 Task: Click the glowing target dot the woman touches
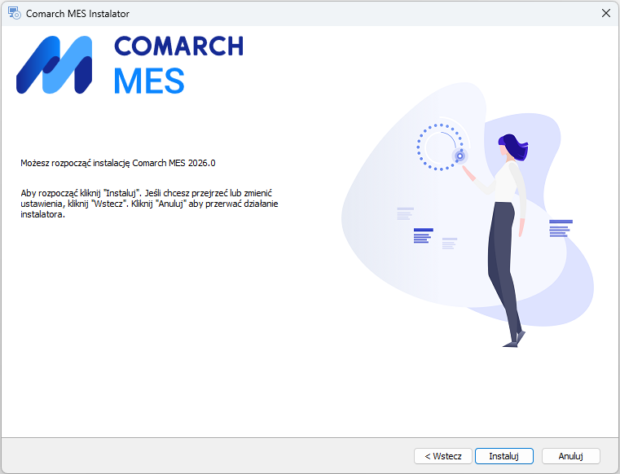pyautogui.click(x=460, y=156)
